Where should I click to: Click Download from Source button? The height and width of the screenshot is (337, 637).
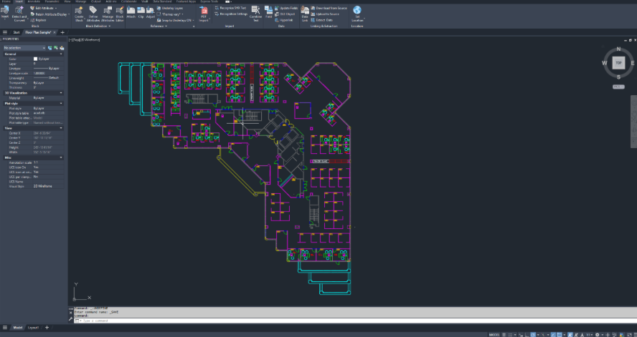tap(329, 8)
